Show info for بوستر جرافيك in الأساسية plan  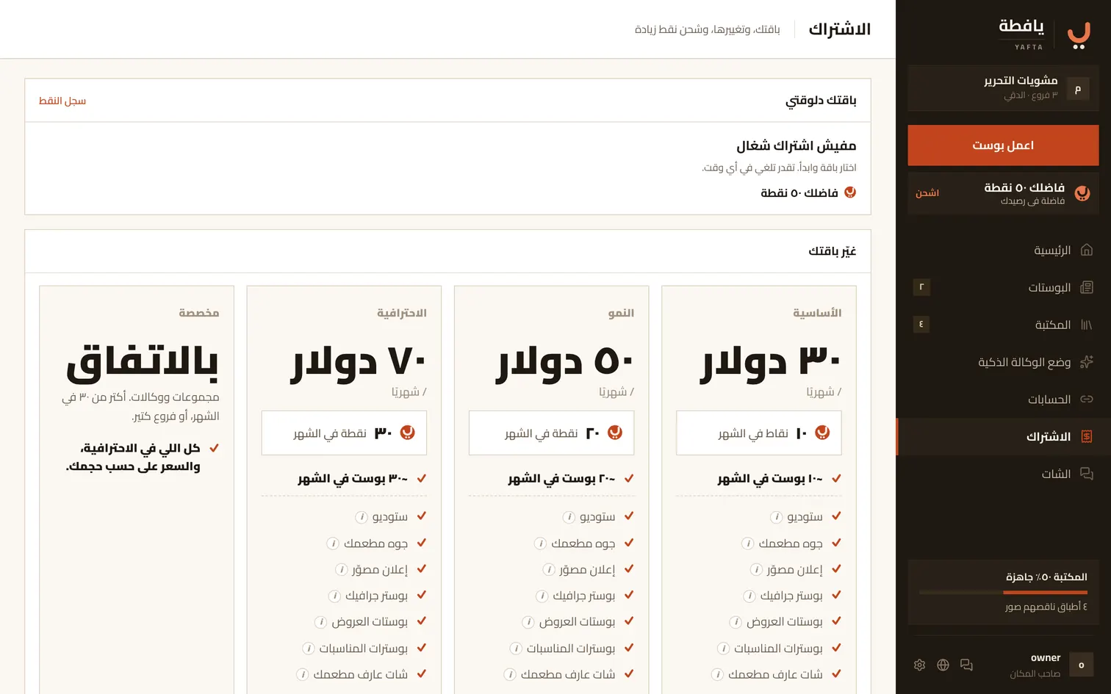pos(749,596)
